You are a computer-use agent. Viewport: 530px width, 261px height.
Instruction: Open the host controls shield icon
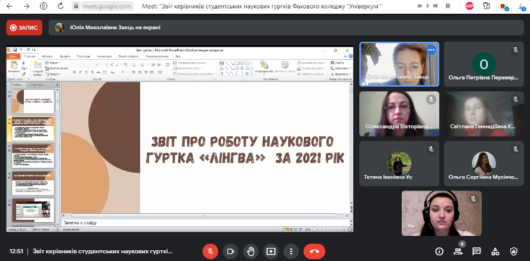coord(513,251)
